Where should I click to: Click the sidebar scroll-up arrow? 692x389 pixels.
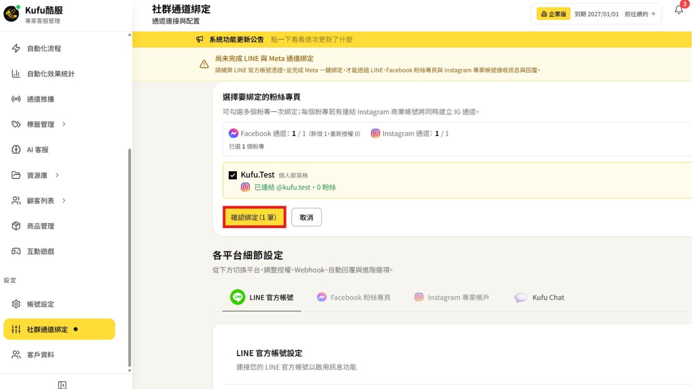coord(130,35)
